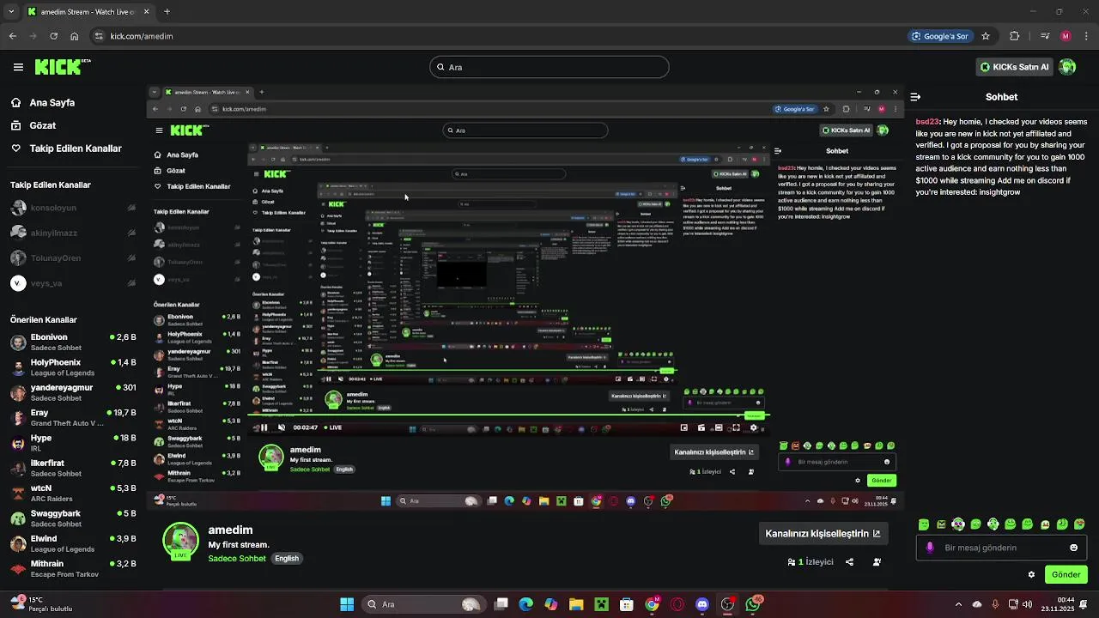Click bsd23 username in chat

[x=927, y=123]
